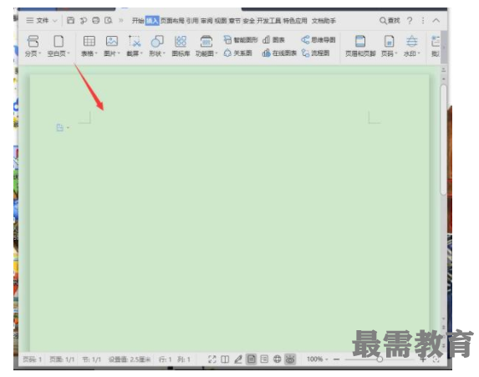Screen dimensions: 479x377
Task: Click the Print icon in quick toolbar
Action: (x=96, y=20)
